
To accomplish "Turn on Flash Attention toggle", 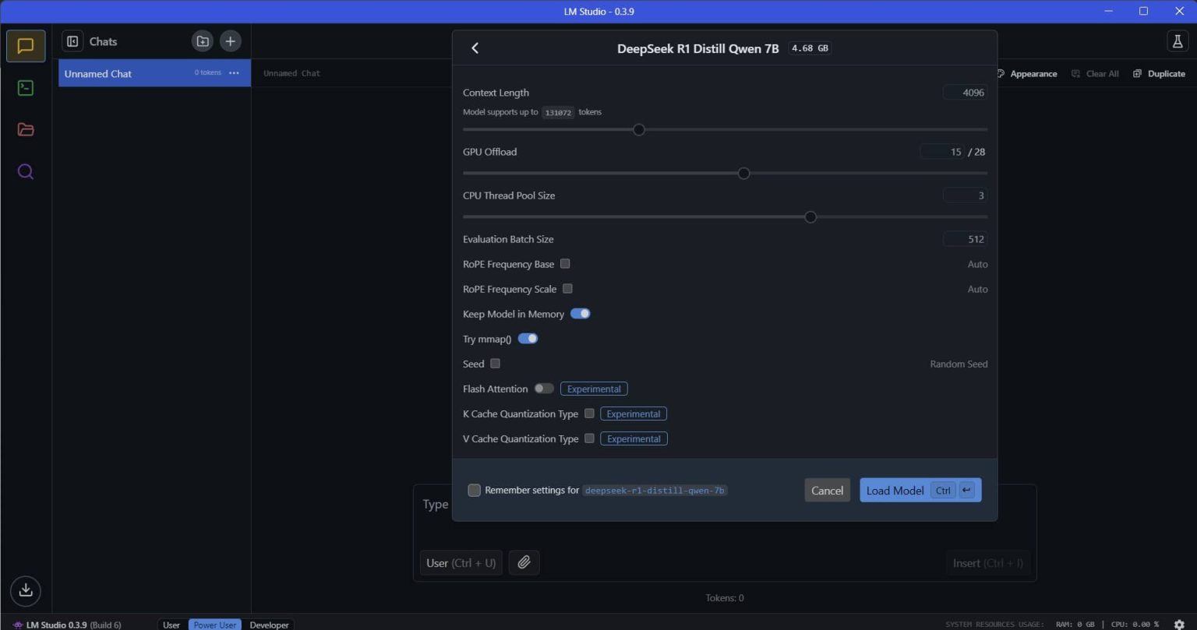I will (544, 389).
